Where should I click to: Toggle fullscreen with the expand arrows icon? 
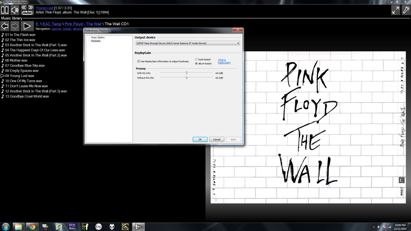pyautogui.click(x=396, y=10)
